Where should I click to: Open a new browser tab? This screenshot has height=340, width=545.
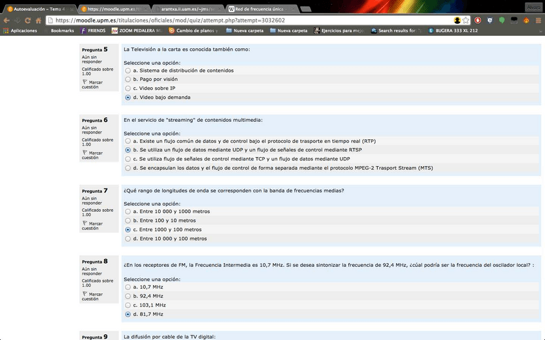[x=305, y=9]
